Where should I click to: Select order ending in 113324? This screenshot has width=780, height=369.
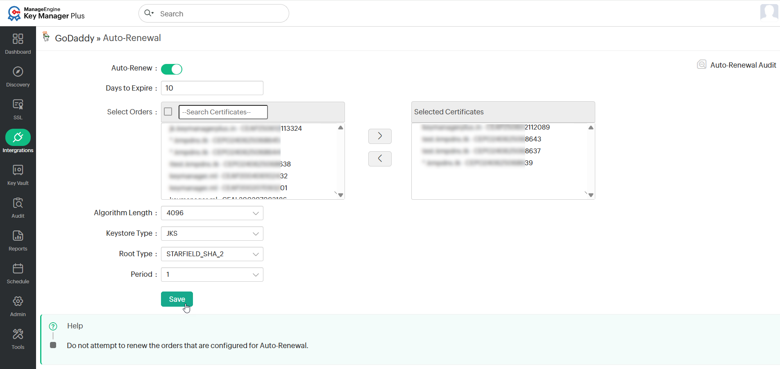tap(236, 129)
